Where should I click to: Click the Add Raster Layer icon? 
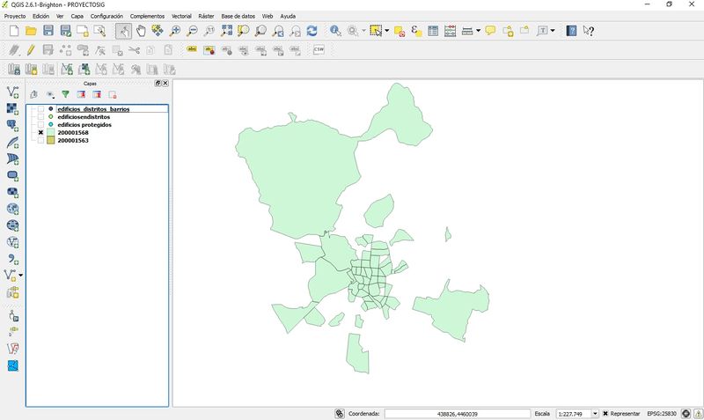[12, 109]
